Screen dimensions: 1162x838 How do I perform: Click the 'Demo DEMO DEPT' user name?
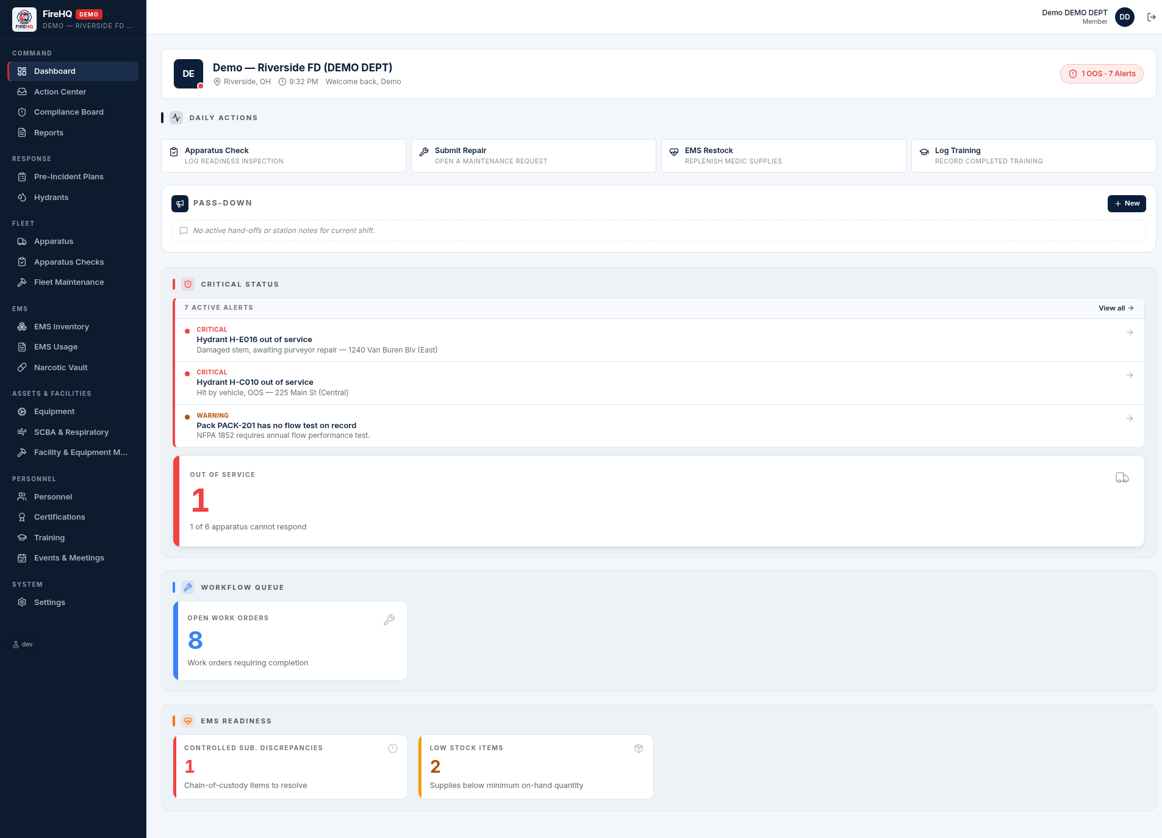pyautogui.click(x=1075, y=13)
